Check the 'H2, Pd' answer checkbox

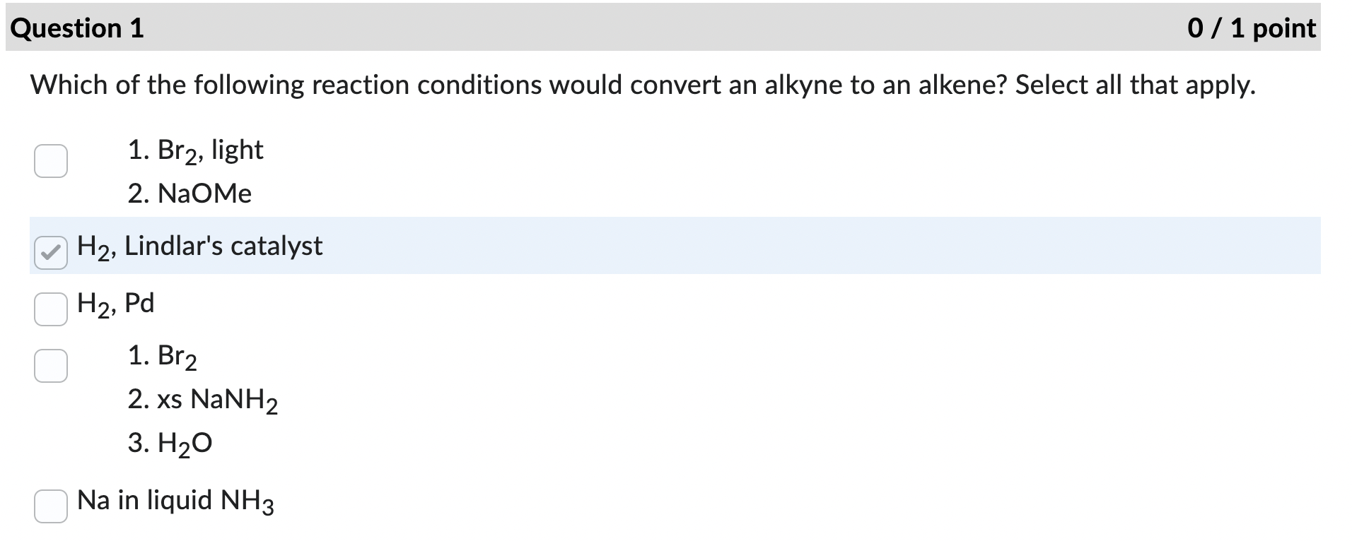[x=49, y=309]
